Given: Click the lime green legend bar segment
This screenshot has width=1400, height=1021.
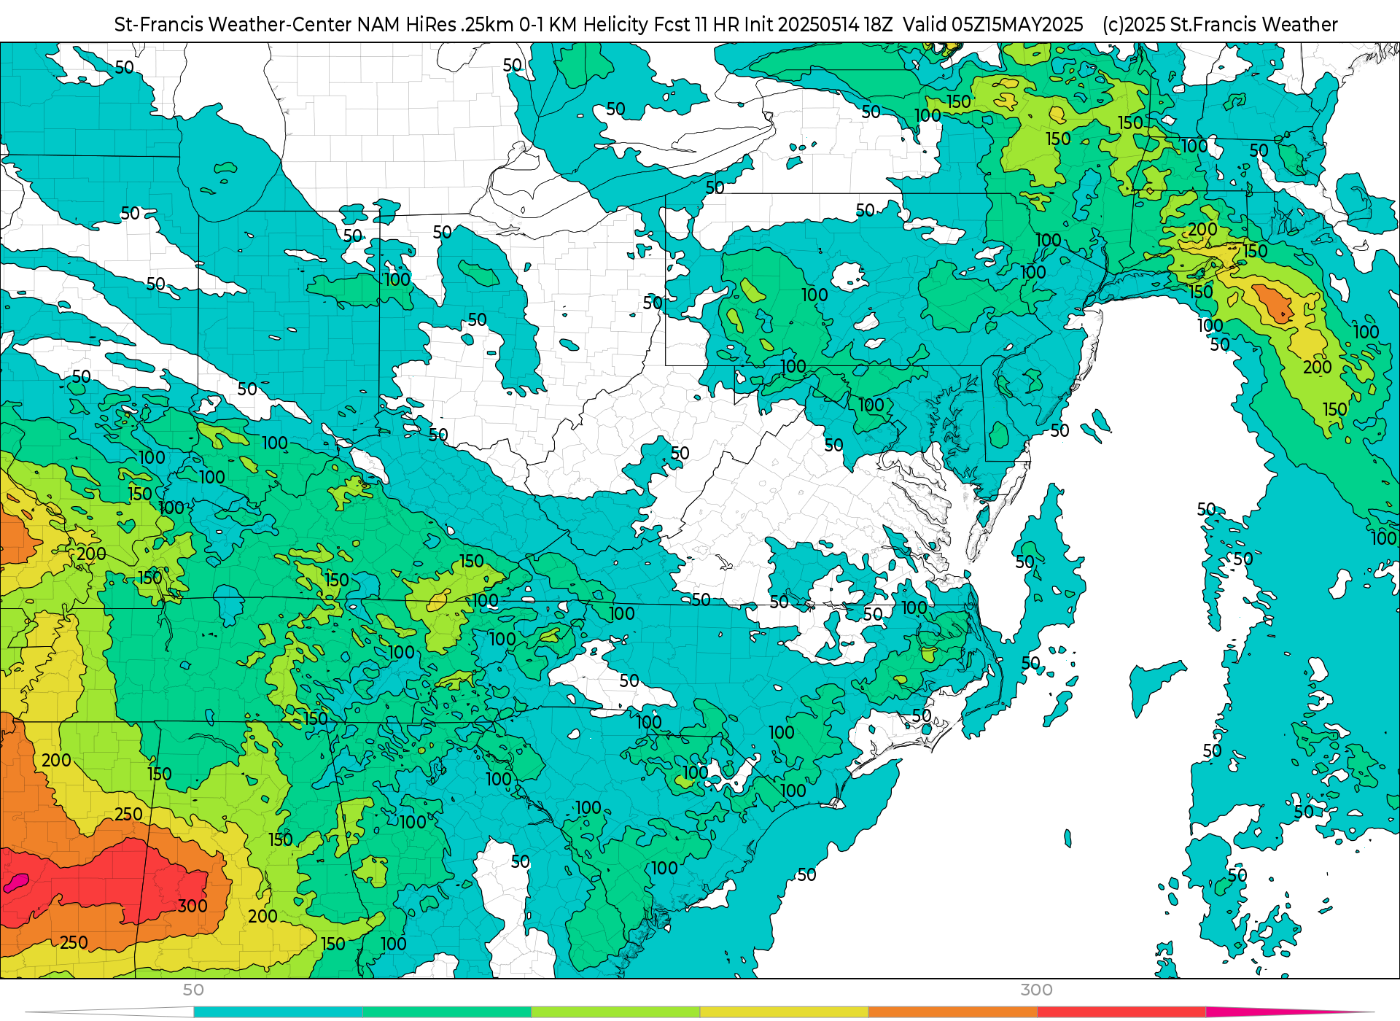Looking at the screenshot, I should (615, 1012).
